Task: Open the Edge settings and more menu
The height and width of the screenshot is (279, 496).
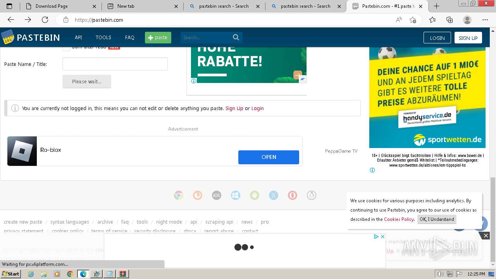Action: click(485, 20)
